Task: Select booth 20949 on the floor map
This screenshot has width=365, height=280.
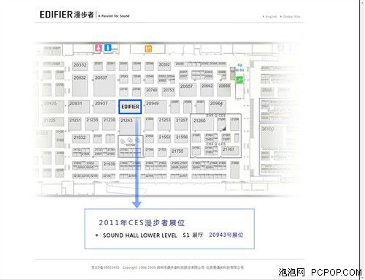Action: (x=155, y=107)
